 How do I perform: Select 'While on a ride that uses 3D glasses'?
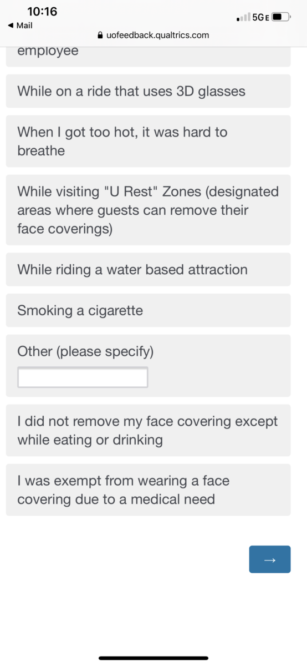pos(148,91)
